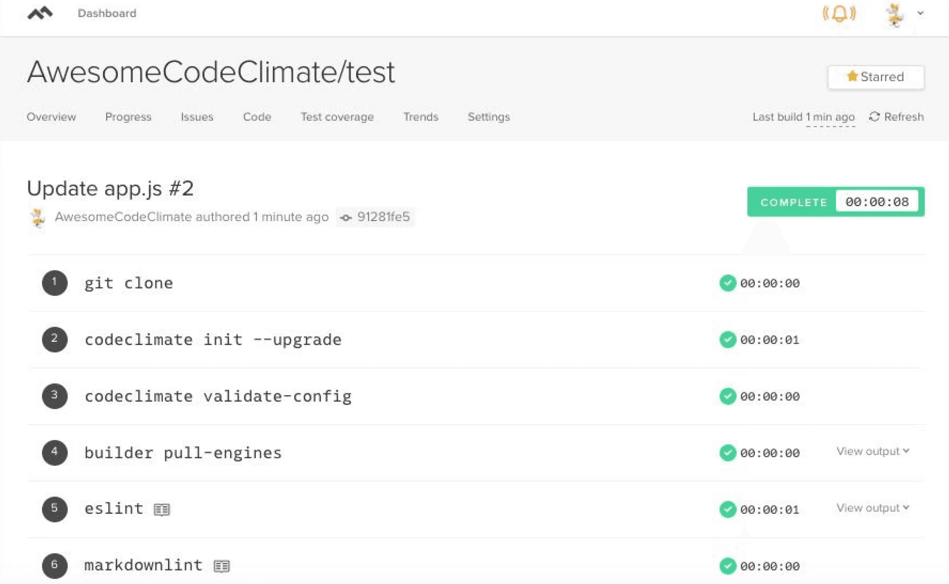
Task: Open the Settings tab
Action: tap(488, 117)
